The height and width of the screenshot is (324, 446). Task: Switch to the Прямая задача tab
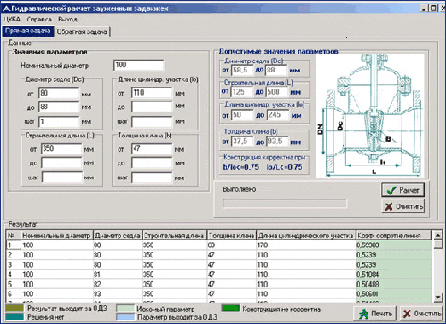point(28,31)
